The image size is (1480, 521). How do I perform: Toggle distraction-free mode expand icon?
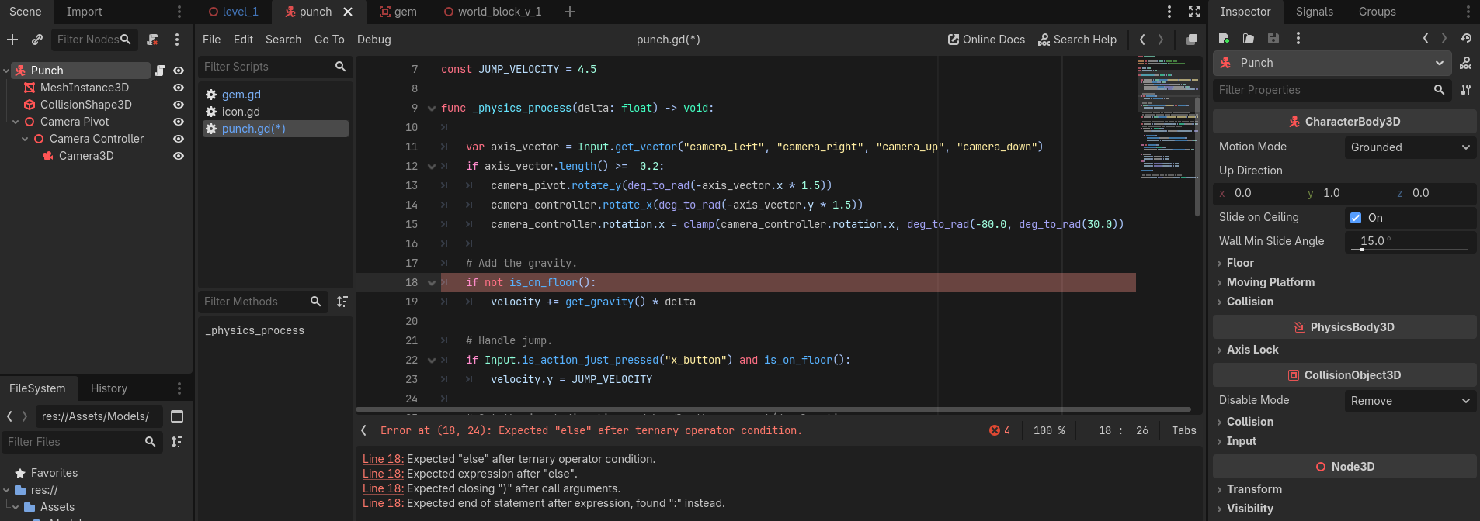[x=1194, y=12]
